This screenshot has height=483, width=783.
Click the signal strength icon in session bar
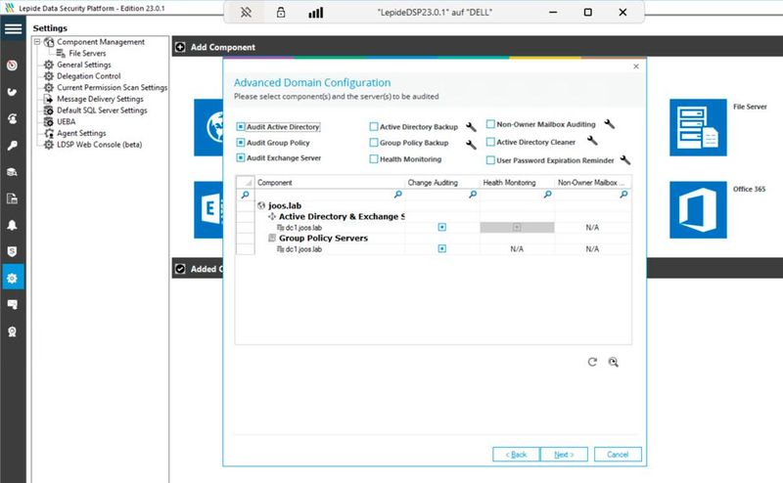coord(315,13)
